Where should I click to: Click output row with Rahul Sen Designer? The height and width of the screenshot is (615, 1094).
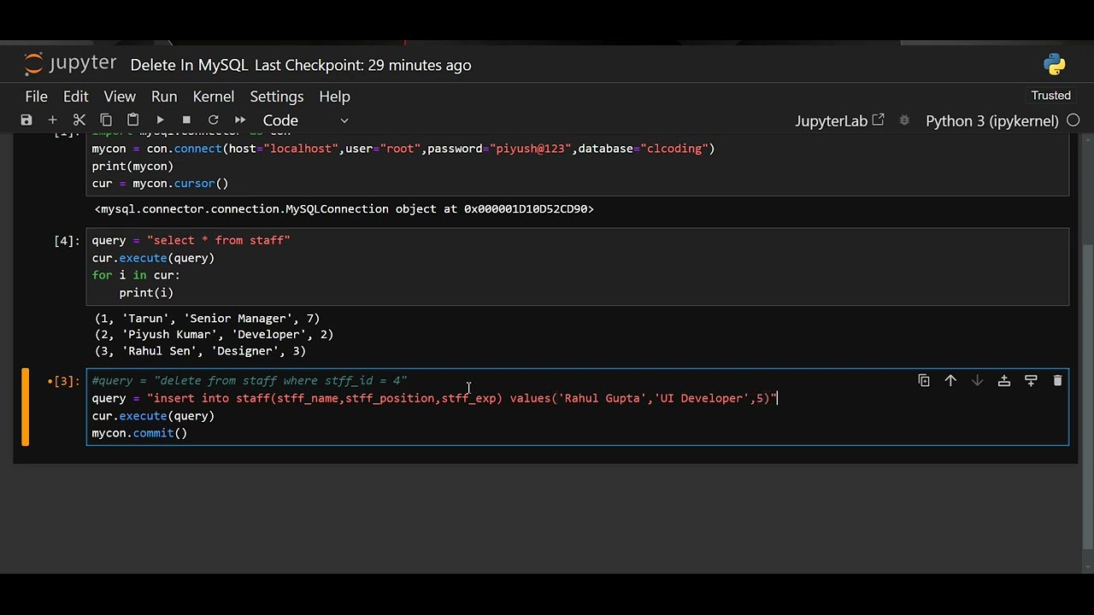pyautogui.click(x=200, y=351)
